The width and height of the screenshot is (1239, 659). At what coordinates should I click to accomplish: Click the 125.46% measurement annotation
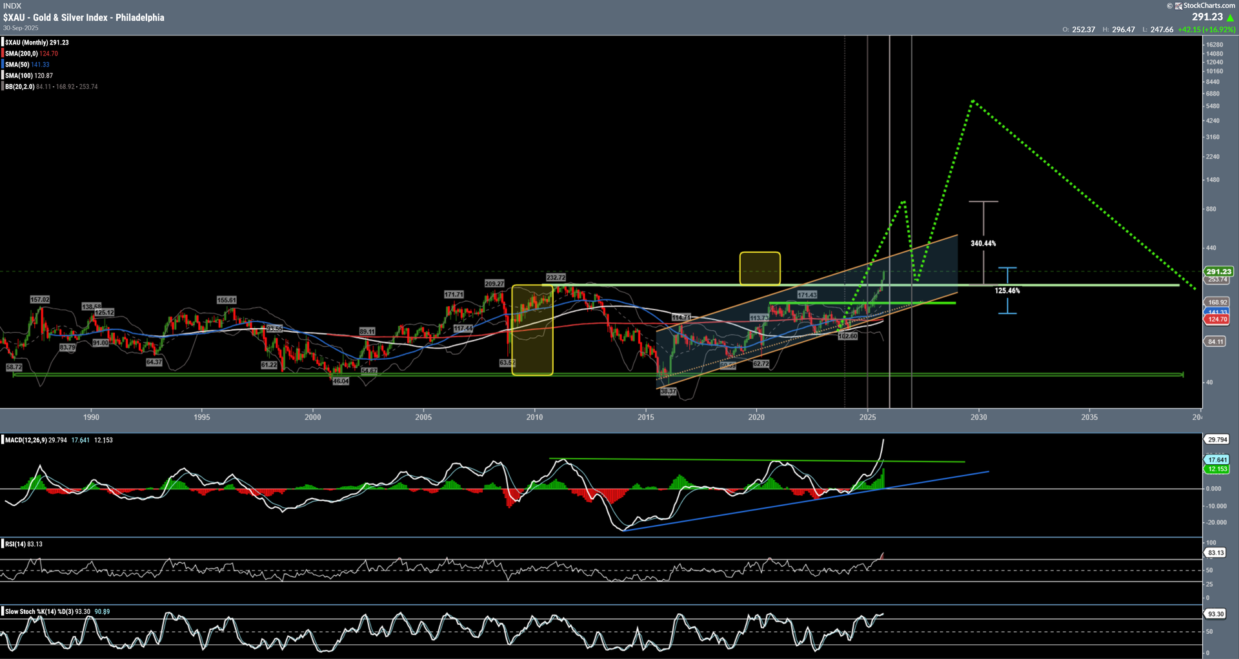click(1007, 291)
